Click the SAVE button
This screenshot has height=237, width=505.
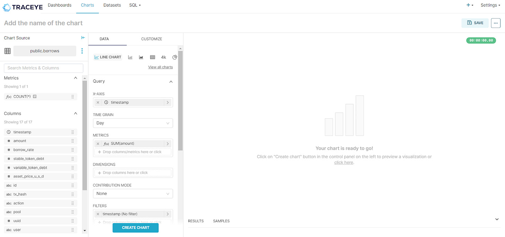pos(475,23)
